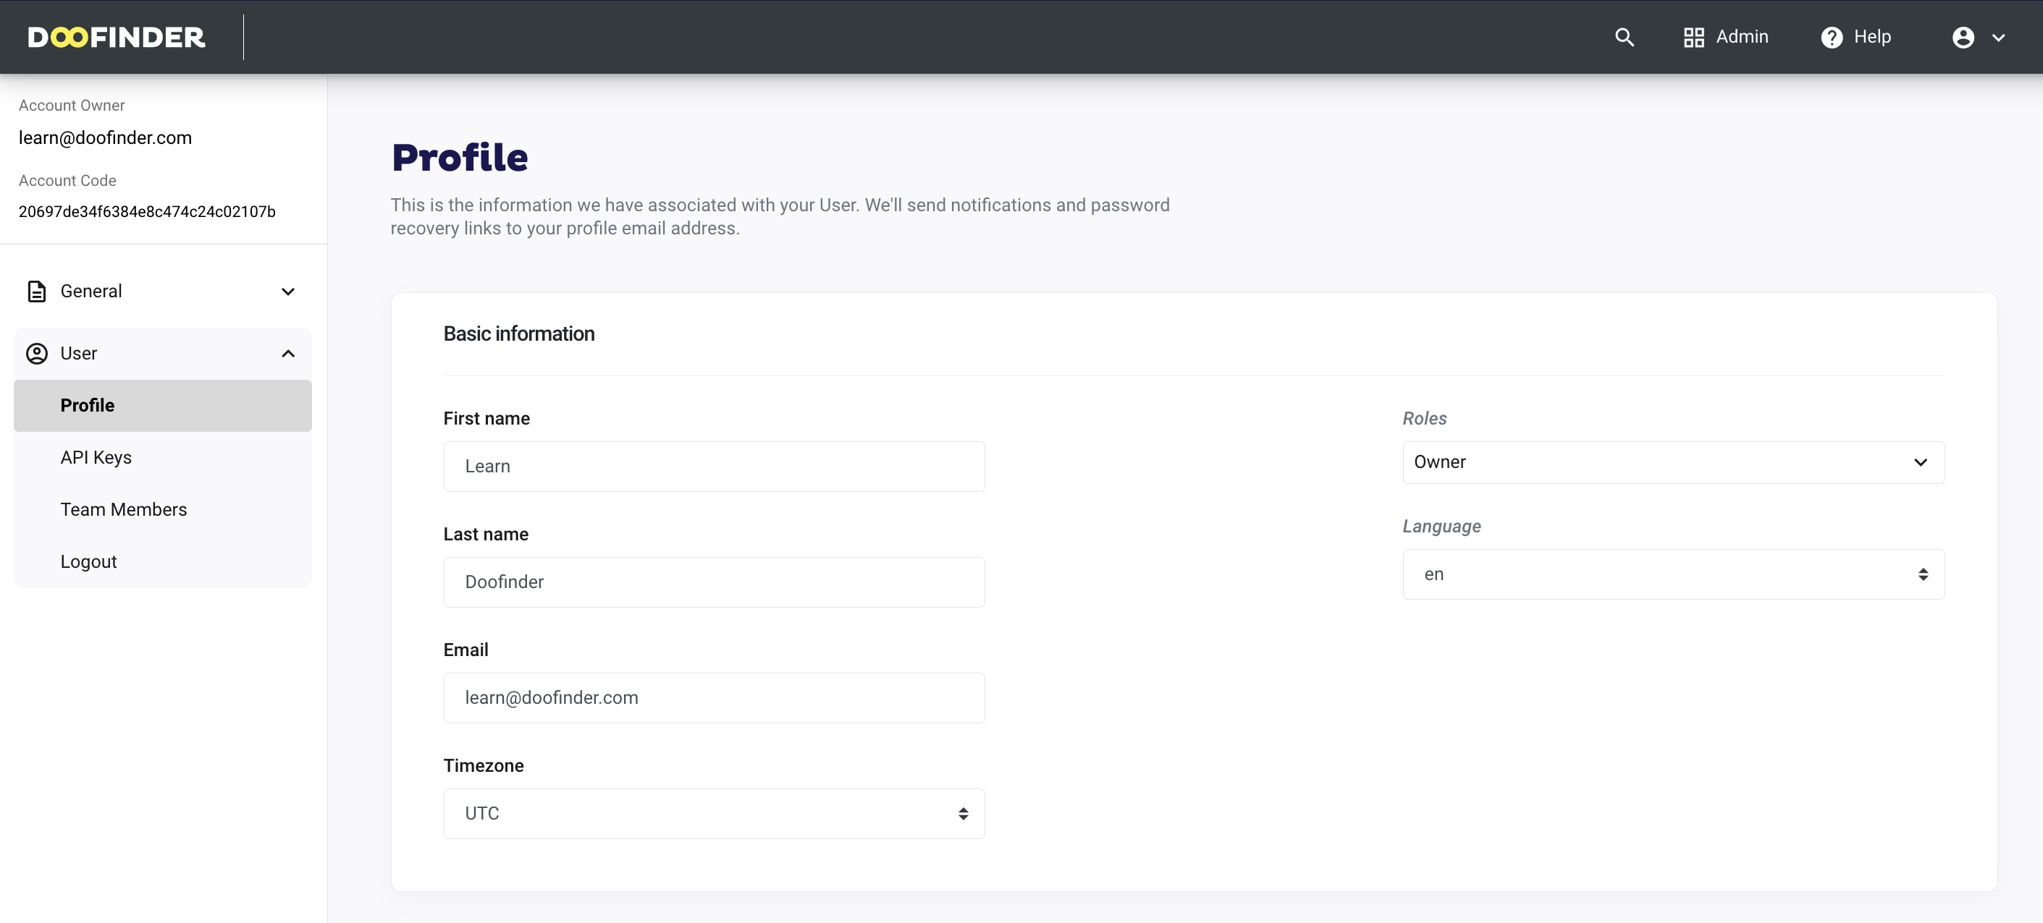The width and height of the screenshot is (2043, 923).
Task: Click the User section icon
Action: tap(38, 353)
